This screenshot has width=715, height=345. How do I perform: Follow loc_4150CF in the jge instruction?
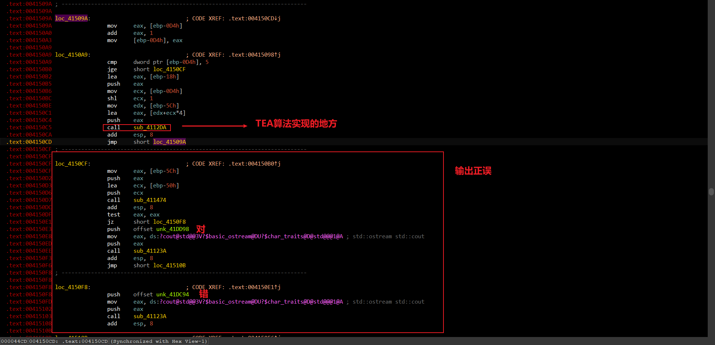click(x=169, y=69)
